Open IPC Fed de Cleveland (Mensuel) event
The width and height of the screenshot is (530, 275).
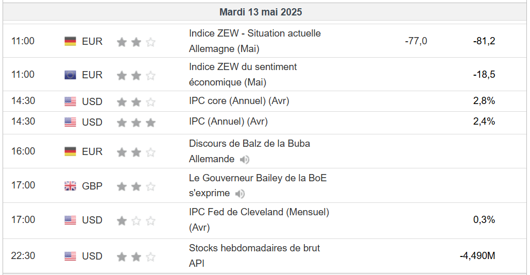[259, 212]
